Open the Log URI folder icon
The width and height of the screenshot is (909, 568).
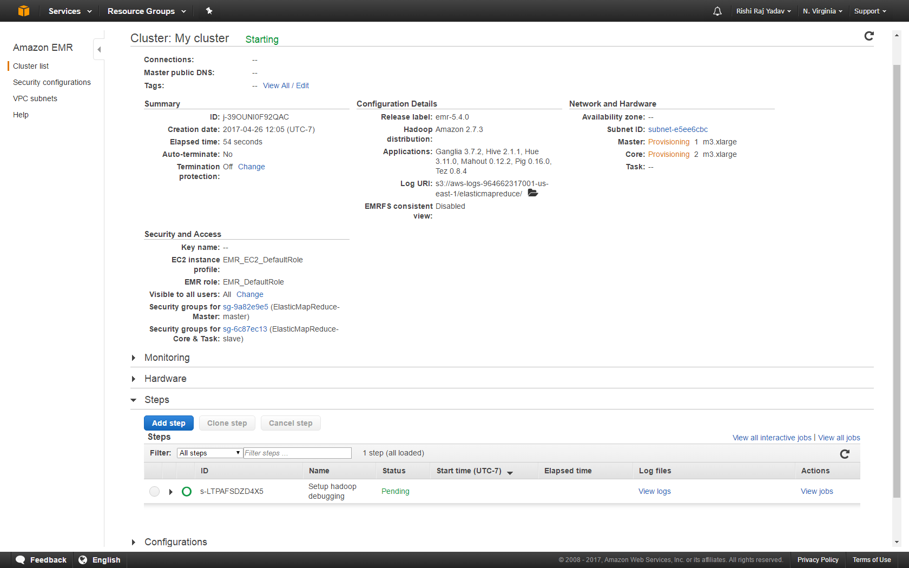(533, 193)
